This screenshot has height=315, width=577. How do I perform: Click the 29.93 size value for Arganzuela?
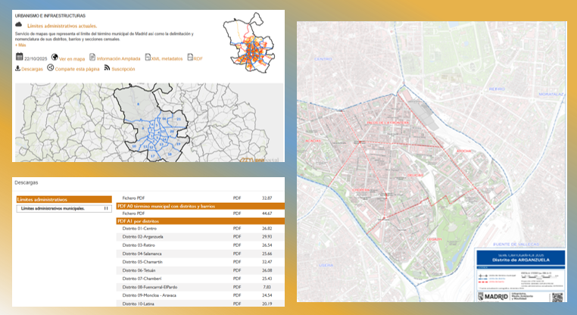click(267, 236)
